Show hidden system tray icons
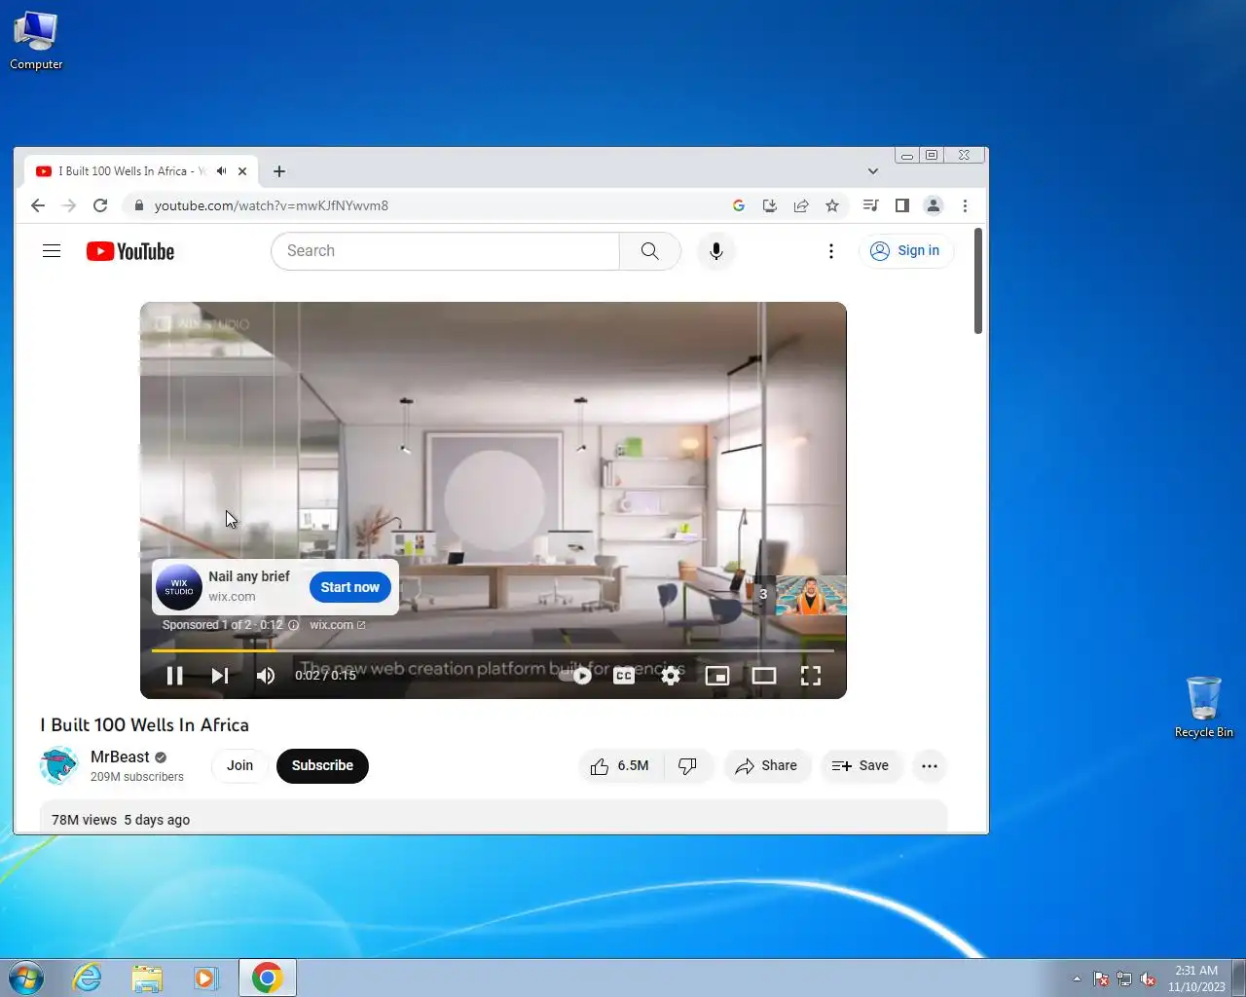This screenshot has width=1246, height=997. [1077, 979]
